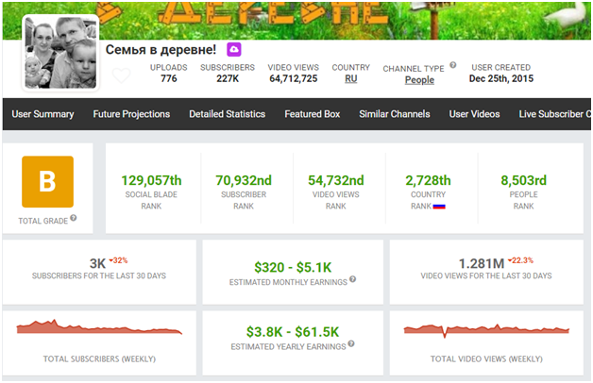Image resolution: width=593 pixels, height=383 pixels.
Task: Go to Detailed Statistics tab
Action: click(227, 114)
